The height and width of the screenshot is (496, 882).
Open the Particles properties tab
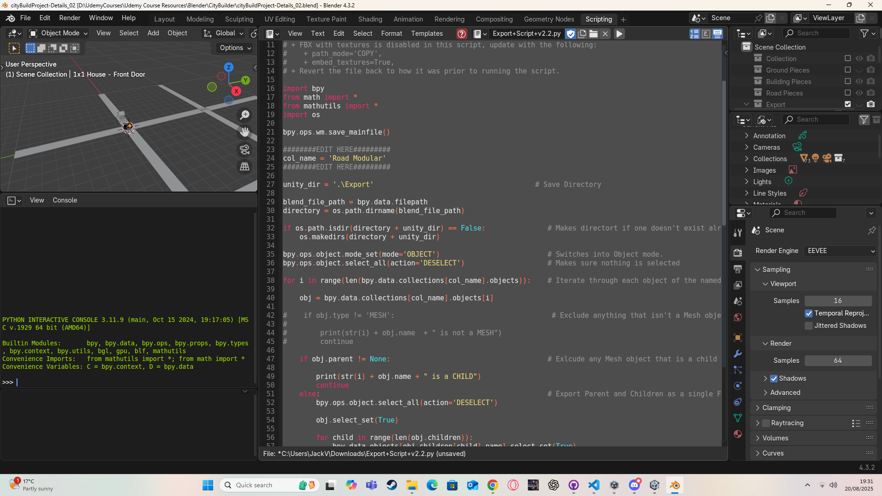[738, 370]
